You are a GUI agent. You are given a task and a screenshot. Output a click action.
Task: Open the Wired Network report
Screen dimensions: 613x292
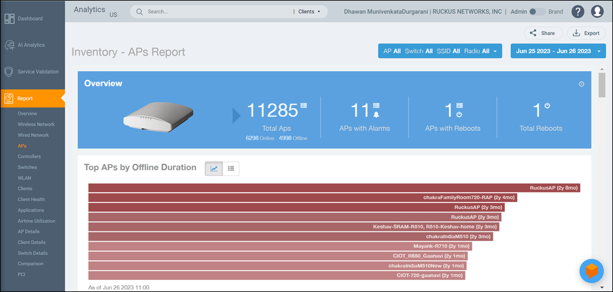coord(33,135)
